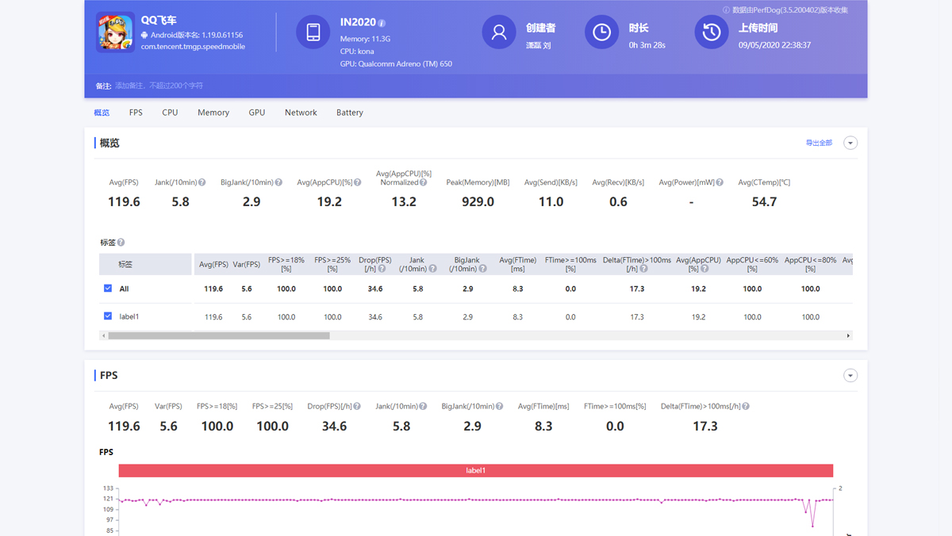Collapse the FPS section panel
Viewport: 952px width, 536px height.
(850, 376)
